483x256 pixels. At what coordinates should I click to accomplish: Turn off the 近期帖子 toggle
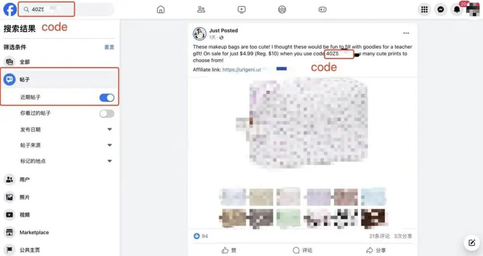(x=107, y=97)
